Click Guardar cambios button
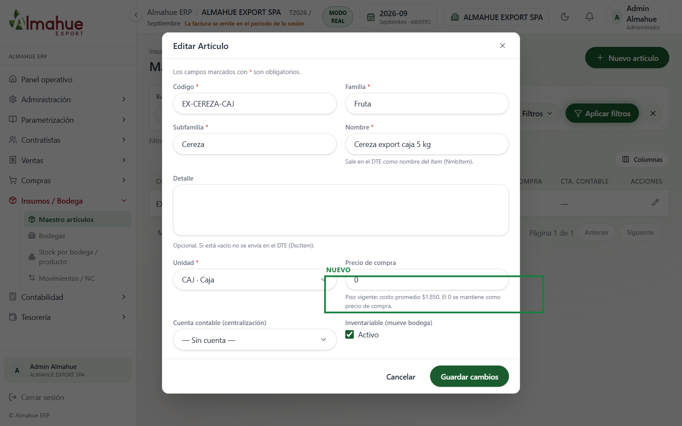 [469, 377]
